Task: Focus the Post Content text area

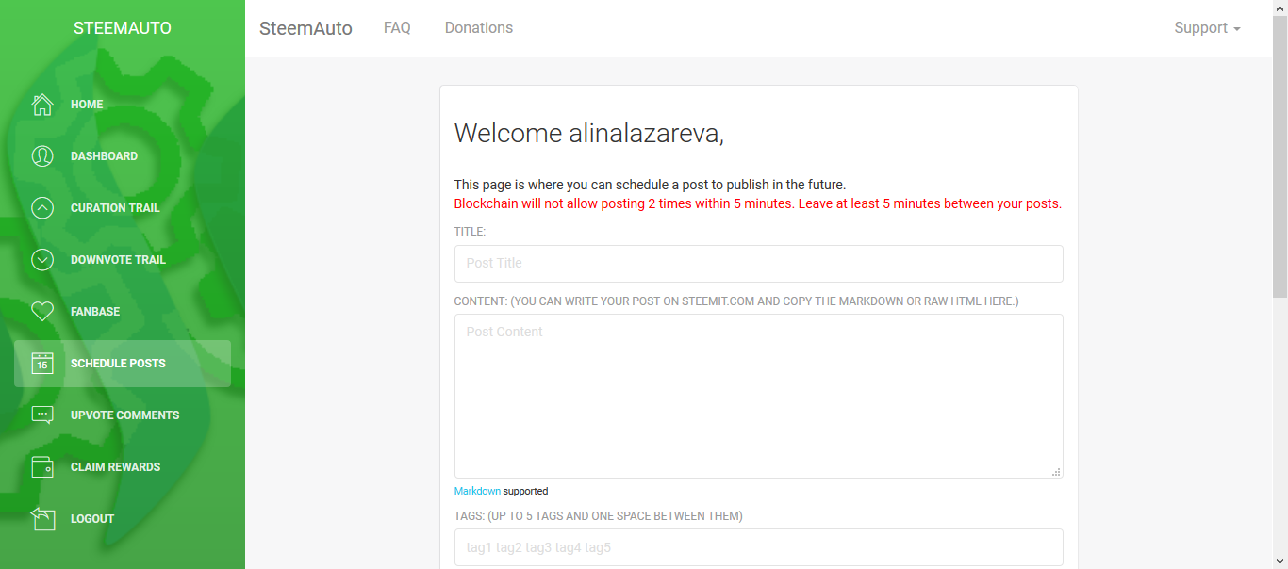Action: pyautogui.click(x=758, y=396)
